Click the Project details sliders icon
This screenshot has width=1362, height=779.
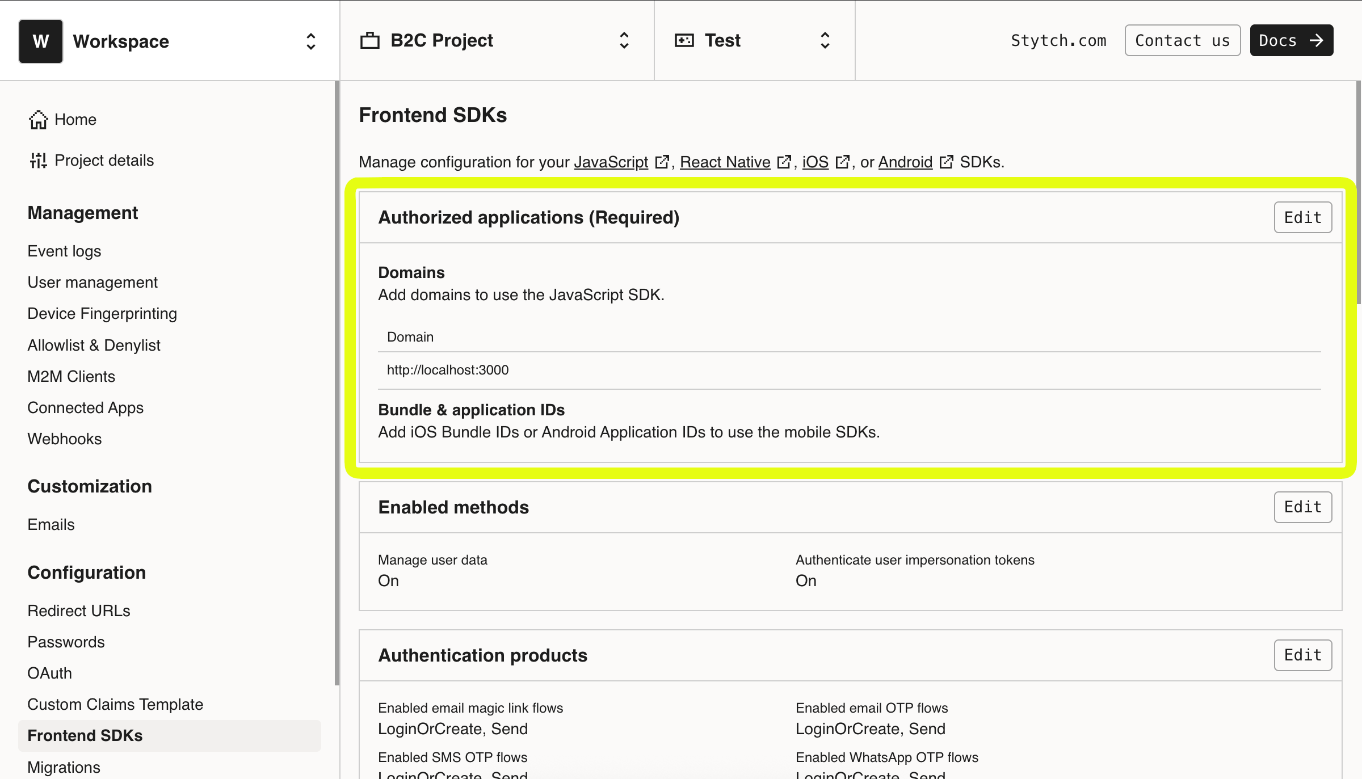coord(39,161)
